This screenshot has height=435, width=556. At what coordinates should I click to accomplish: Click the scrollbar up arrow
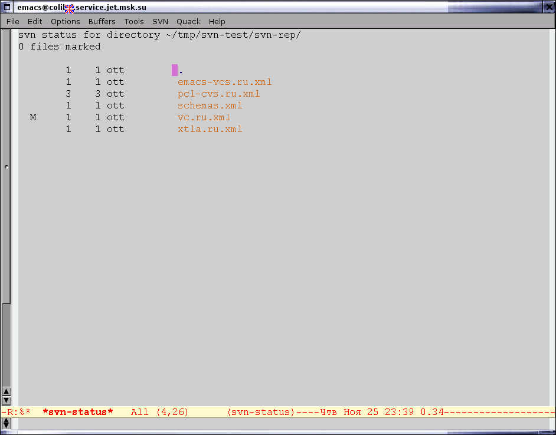click(6, 391)
